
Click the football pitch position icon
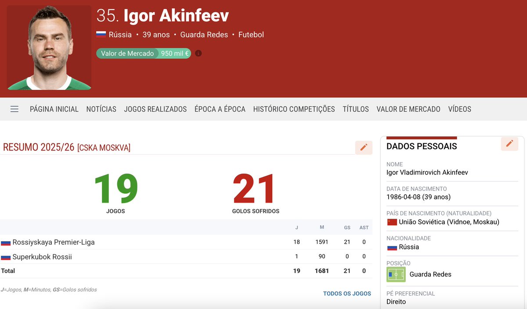396,274
